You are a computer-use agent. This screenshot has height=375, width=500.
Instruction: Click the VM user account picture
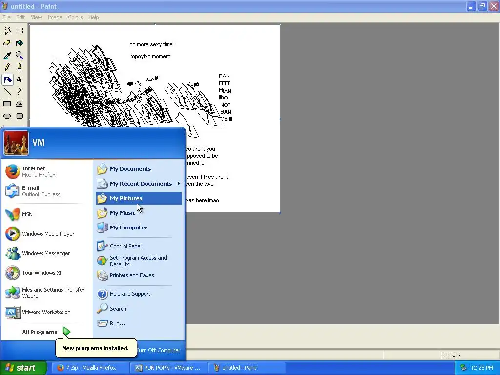[16, 143]
